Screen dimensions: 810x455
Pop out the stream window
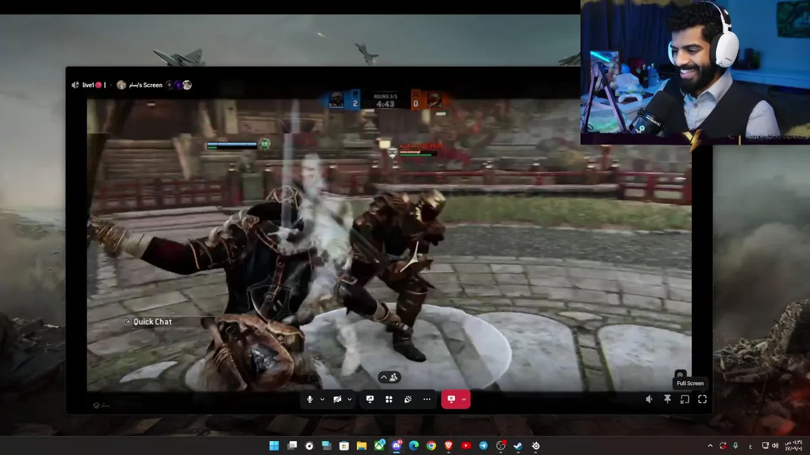pos(685,399)
